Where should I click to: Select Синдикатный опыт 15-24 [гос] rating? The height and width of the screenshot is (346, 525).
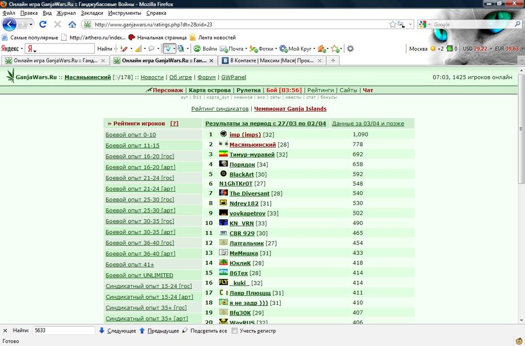click(148, 286)
